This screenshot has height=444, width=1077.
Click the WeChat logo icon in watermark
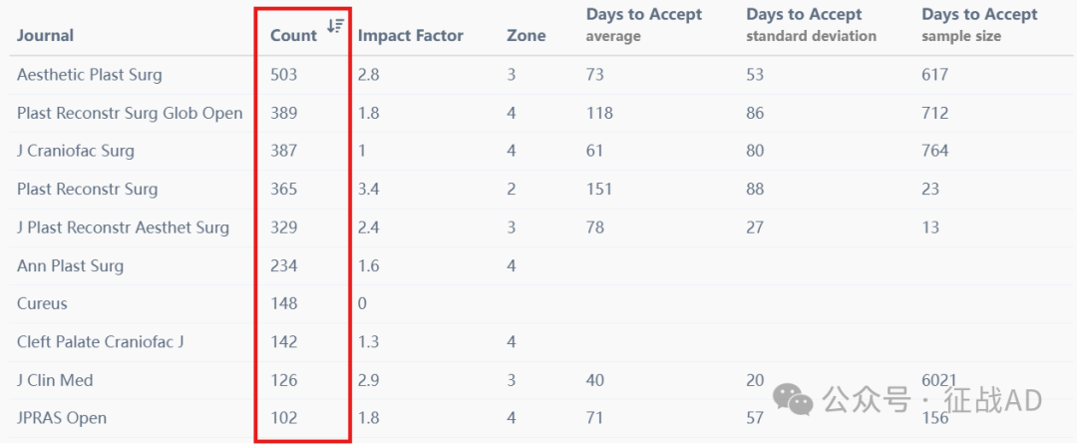tap(793, 399)
